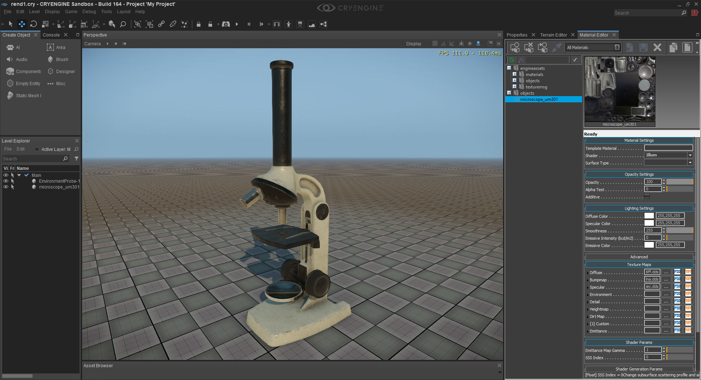Pick material with the eyedropper tool
Screen dimensions: 701x380
pos(557,47)
